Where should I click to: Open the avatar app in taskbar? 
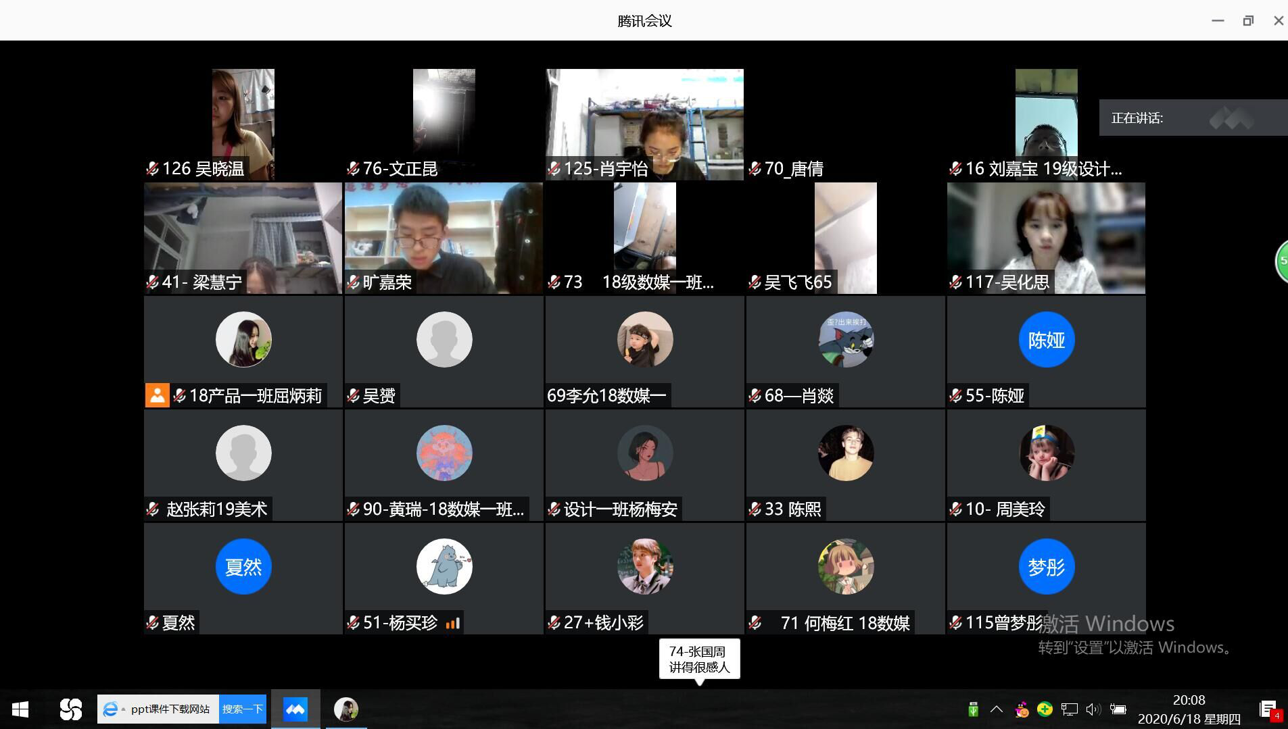pyautogui.click(x=346, y=709)
